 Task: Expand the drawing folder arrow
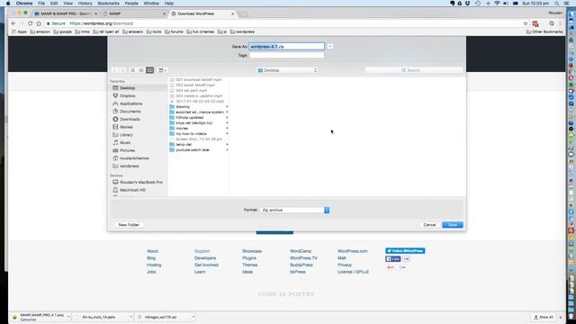[x=227, y=106]
